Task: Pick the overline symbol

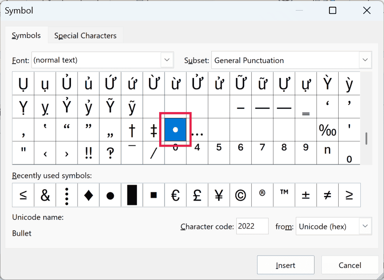Action: click(132, 153)
